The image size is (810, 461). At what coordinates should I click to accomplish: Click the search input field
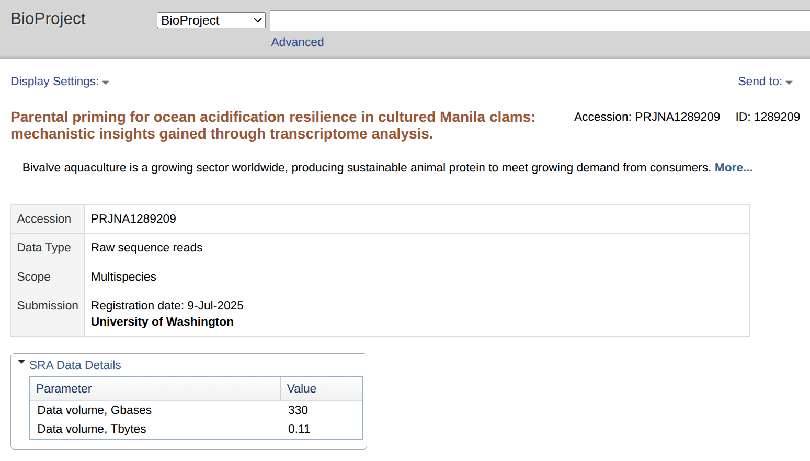tap(539, 20)
